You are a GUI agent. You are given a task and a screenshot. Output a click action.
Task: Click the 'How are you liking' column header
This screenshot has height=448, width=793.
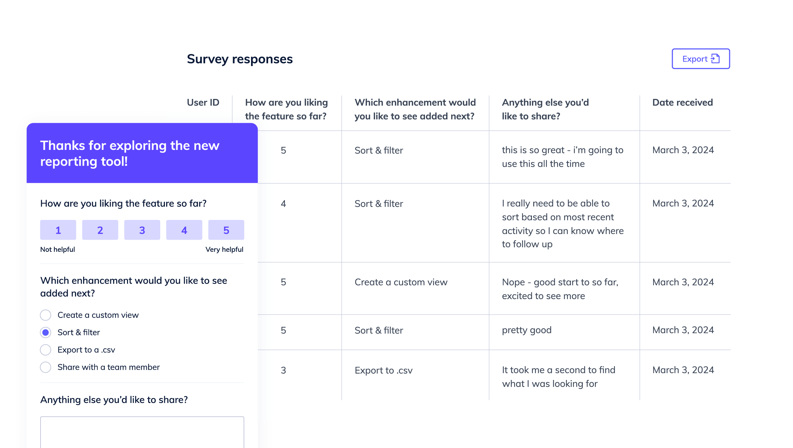286,109
